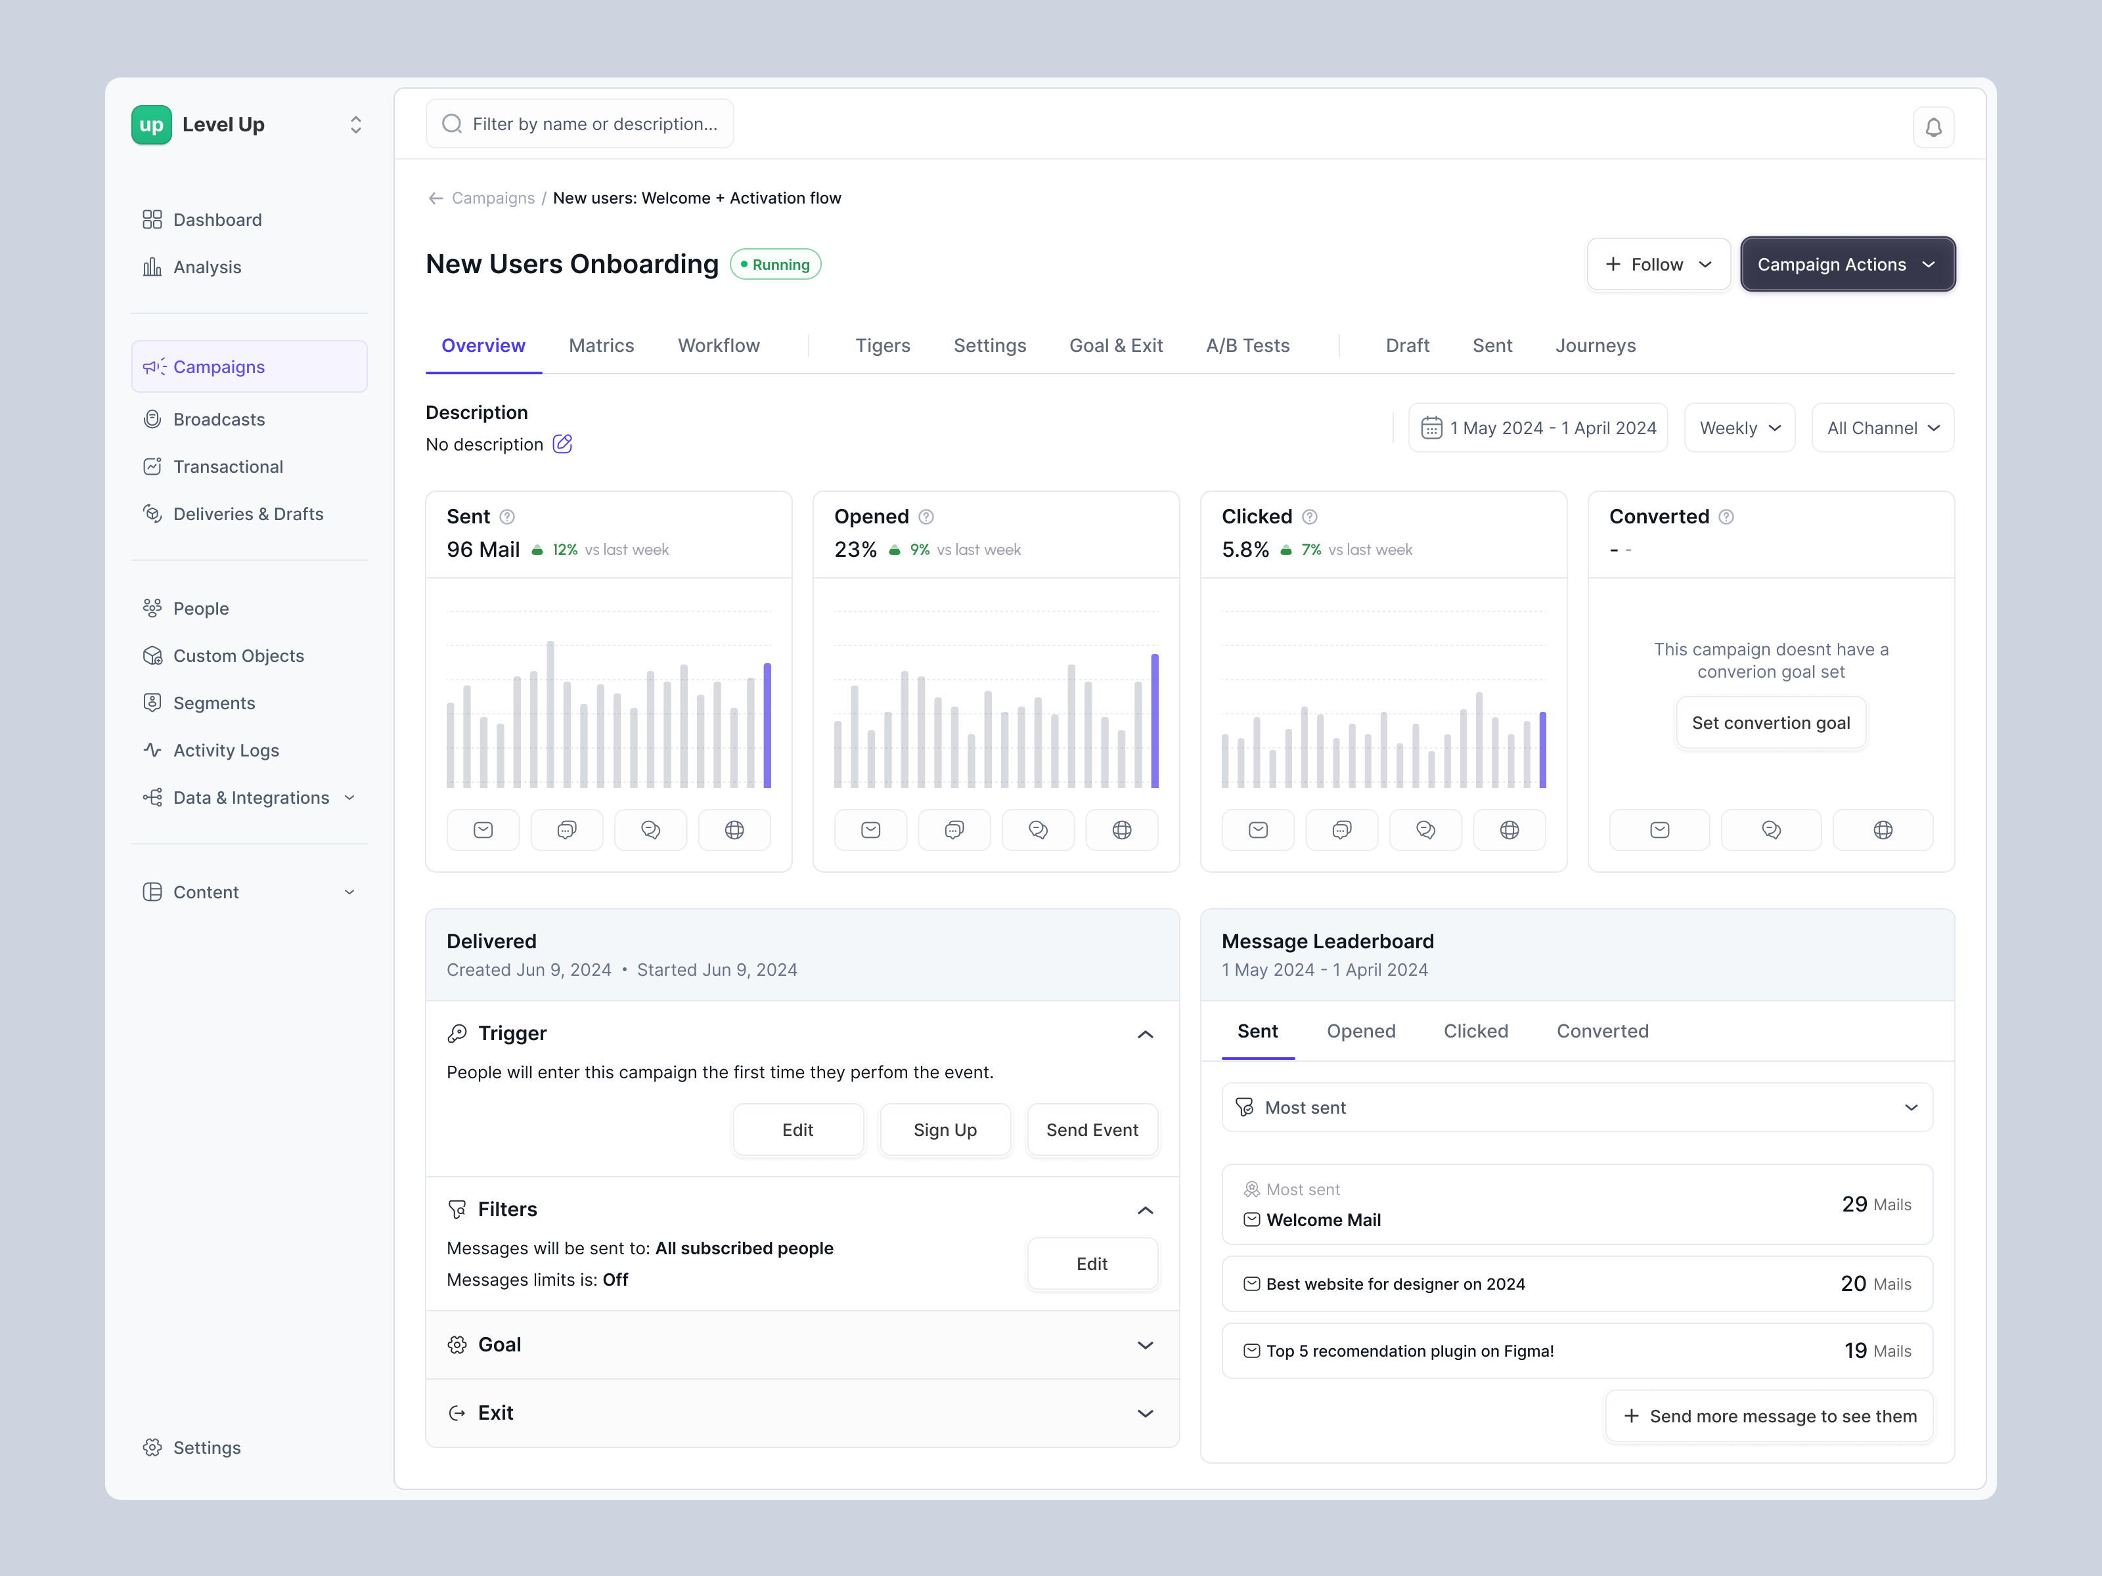Viewport: 2102px width, 1576px height.
Task: Open the Weekly frequency dropdown
Action: pyautogui.click(x=1739, y=427)
